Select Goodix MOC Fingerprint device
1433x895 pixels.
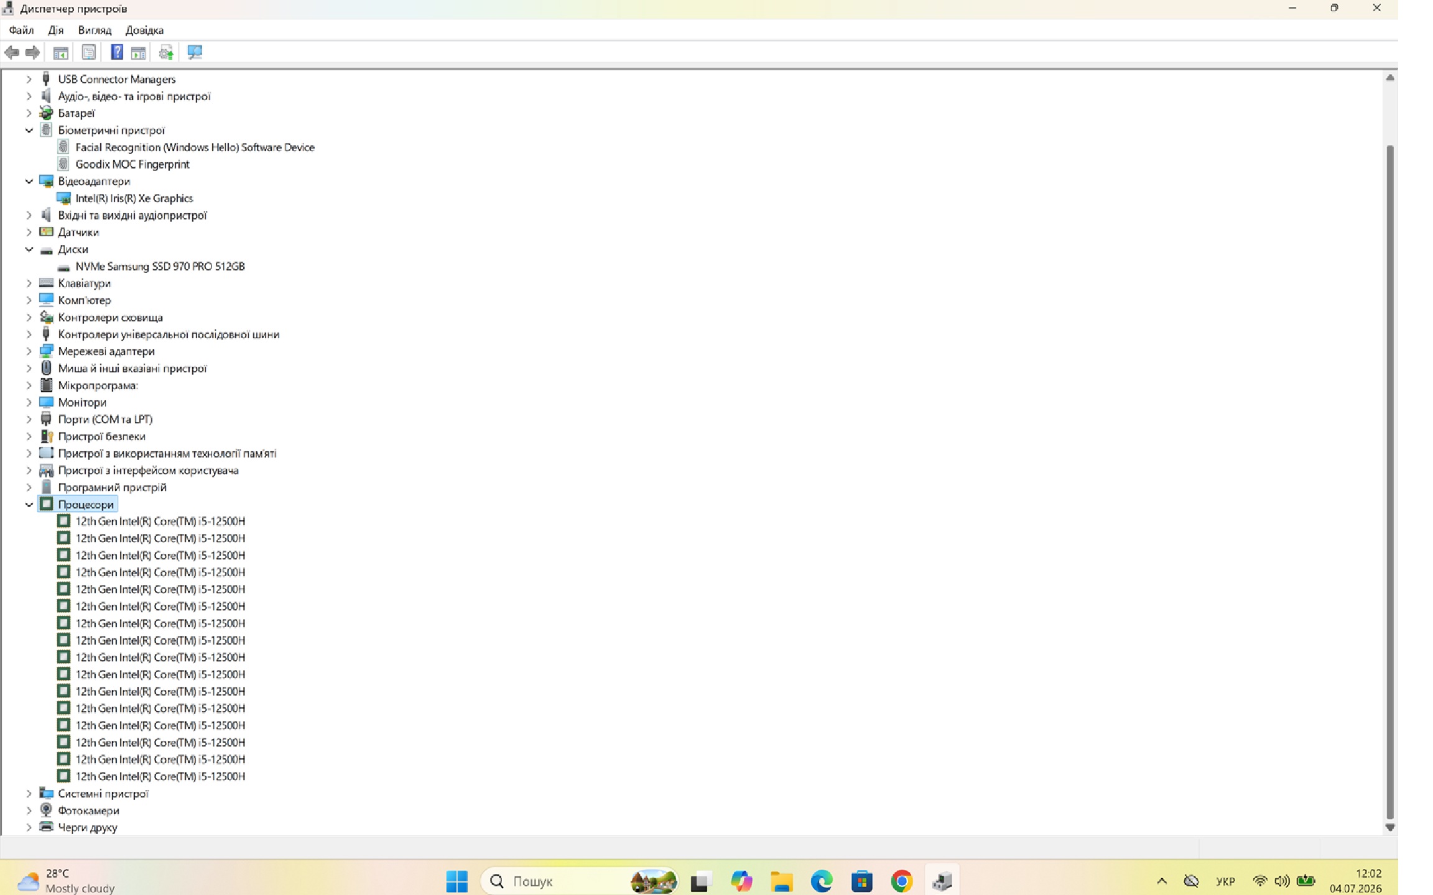132,165
